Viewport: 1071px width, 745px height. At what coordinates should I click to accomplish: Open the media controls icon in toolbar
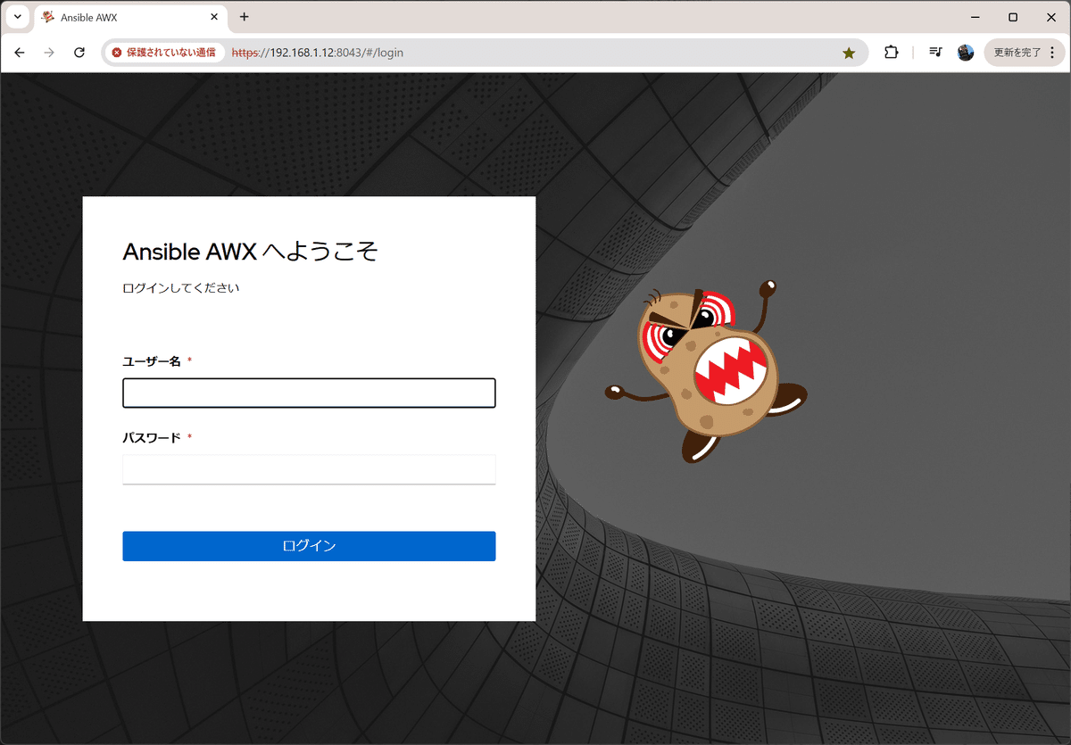934,53
